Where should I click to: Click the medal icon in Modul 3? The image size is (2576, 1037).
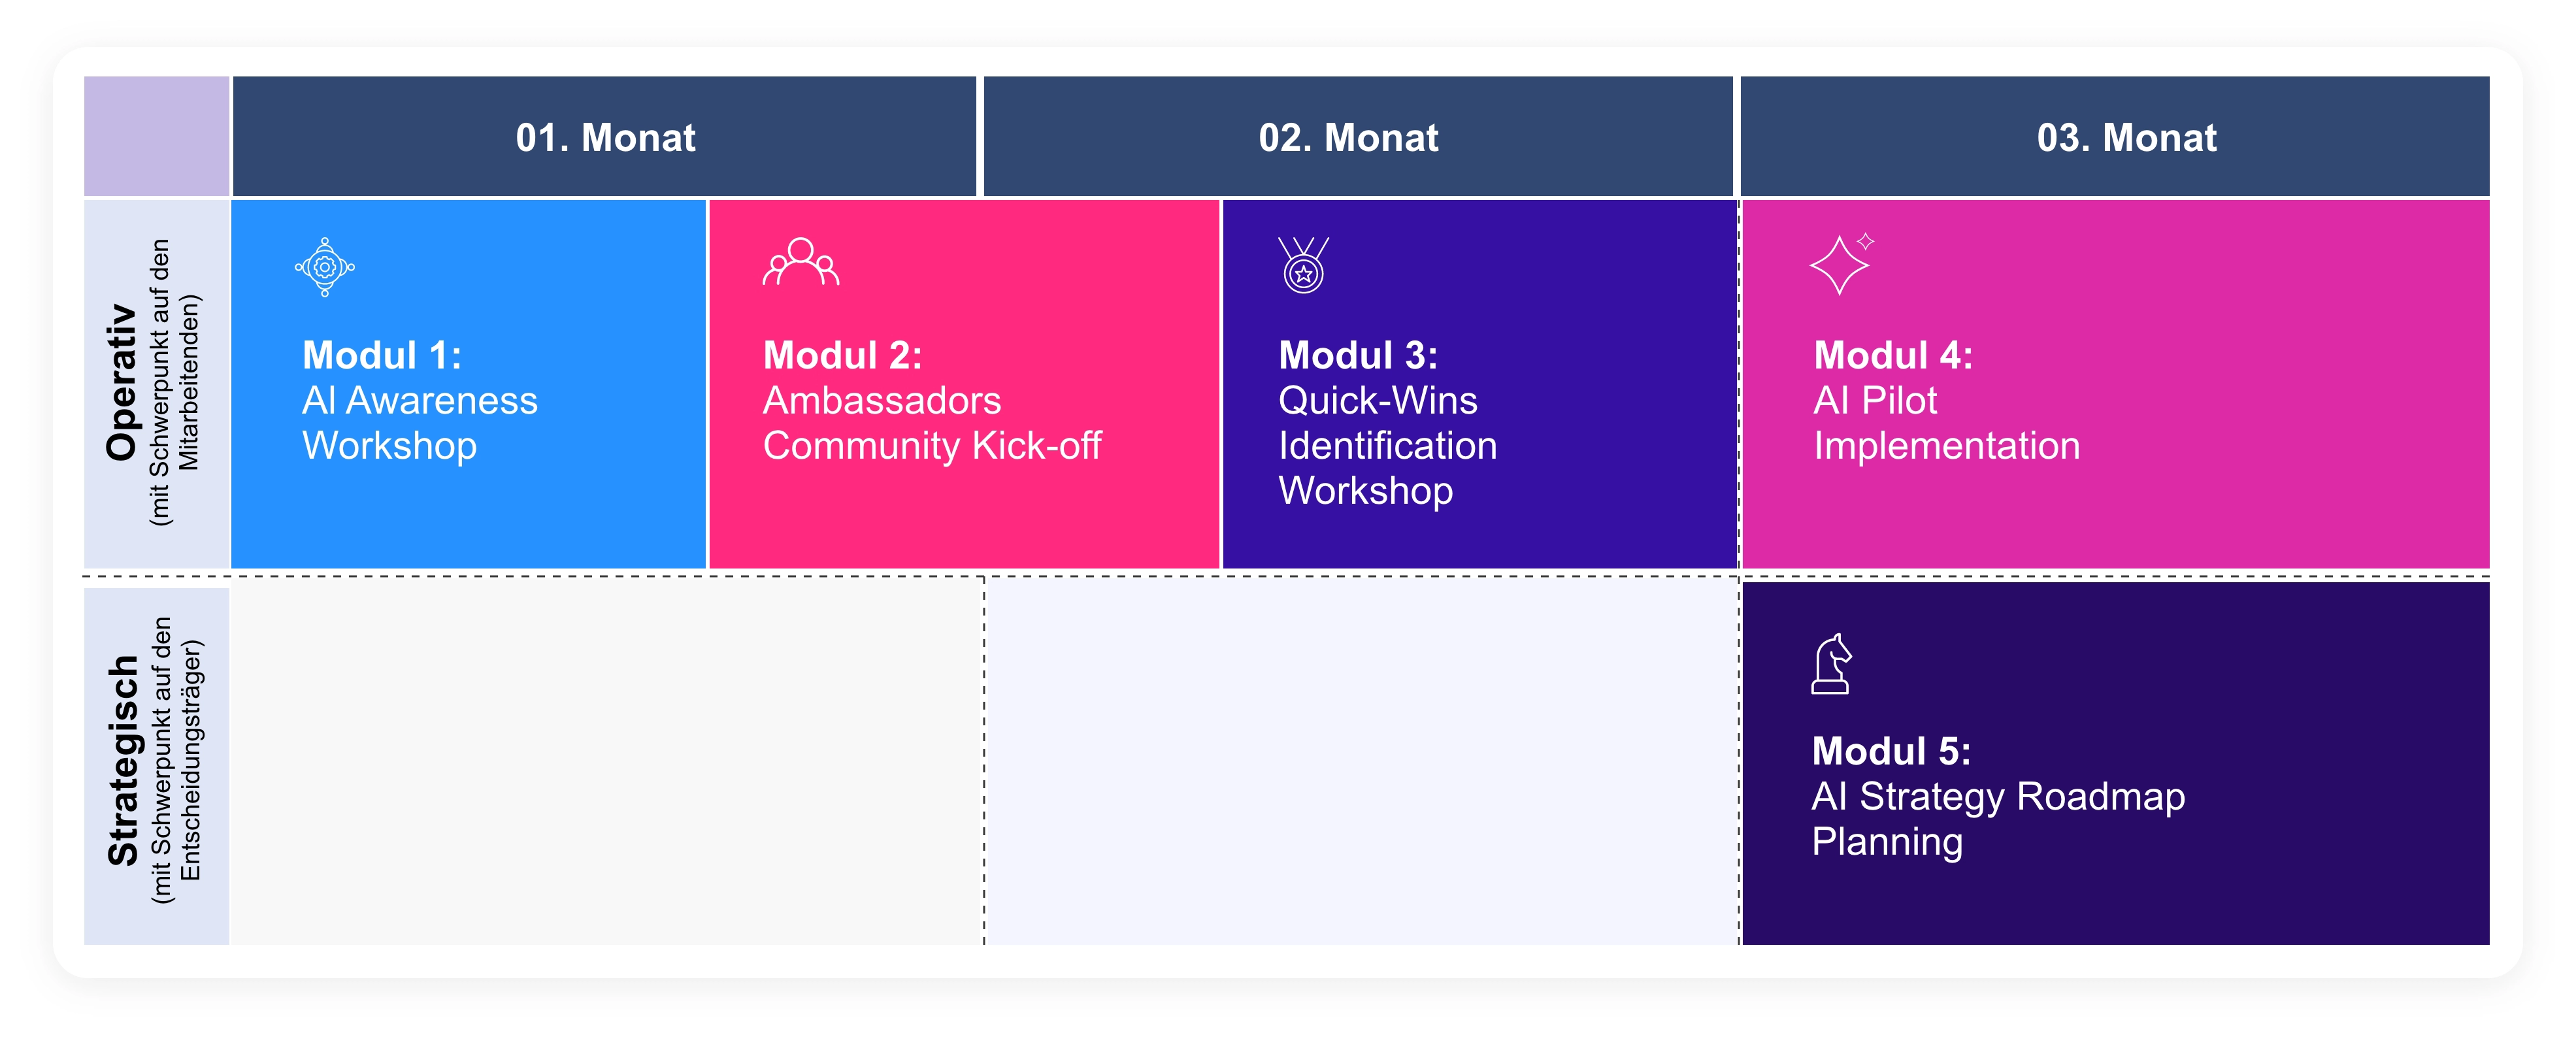click(x=1303, y=265)
